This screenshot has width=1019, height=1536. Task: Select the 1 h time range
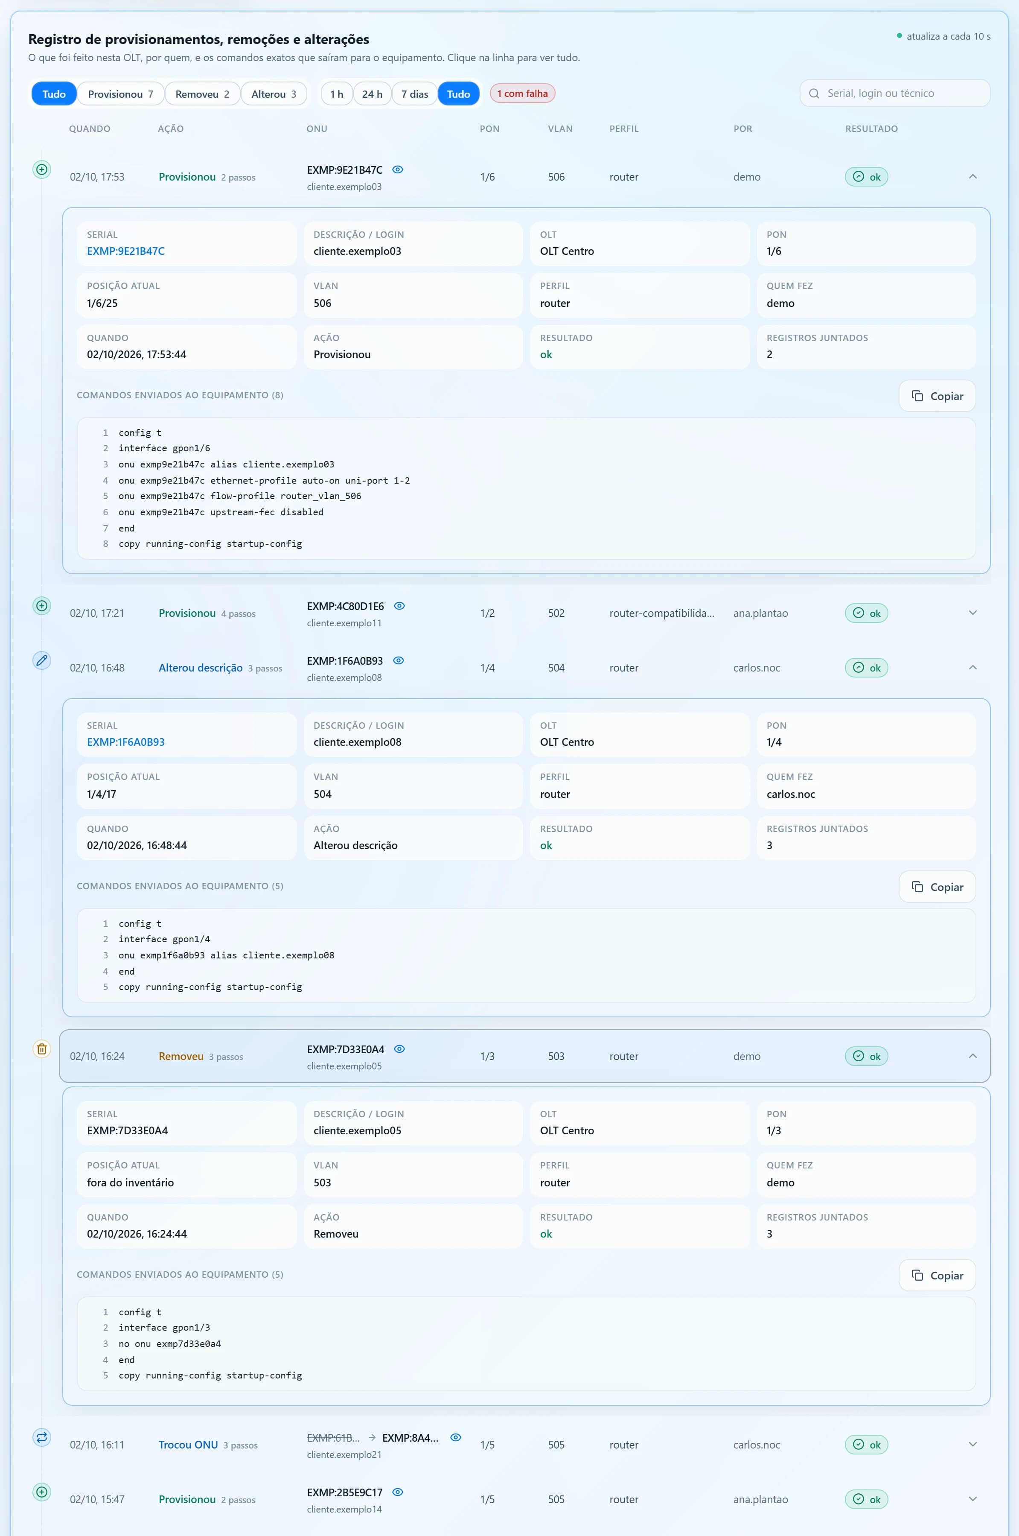point(337,94)
